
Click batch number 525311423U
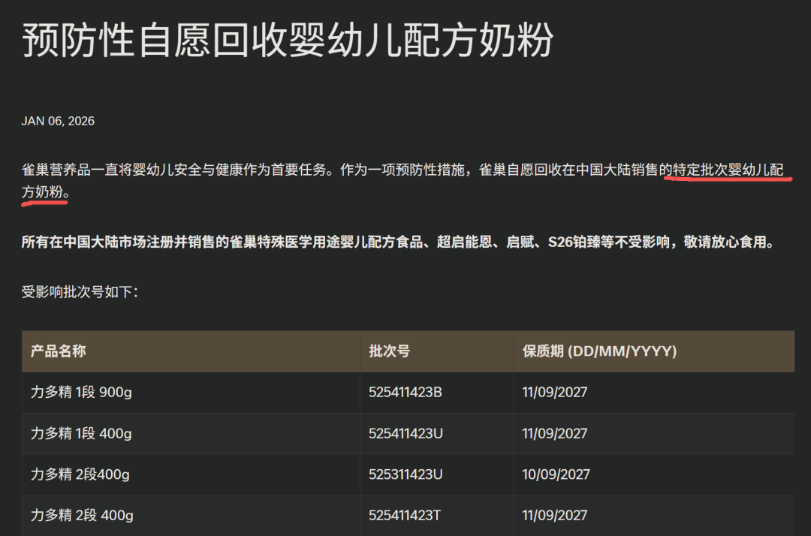point(405,474)
